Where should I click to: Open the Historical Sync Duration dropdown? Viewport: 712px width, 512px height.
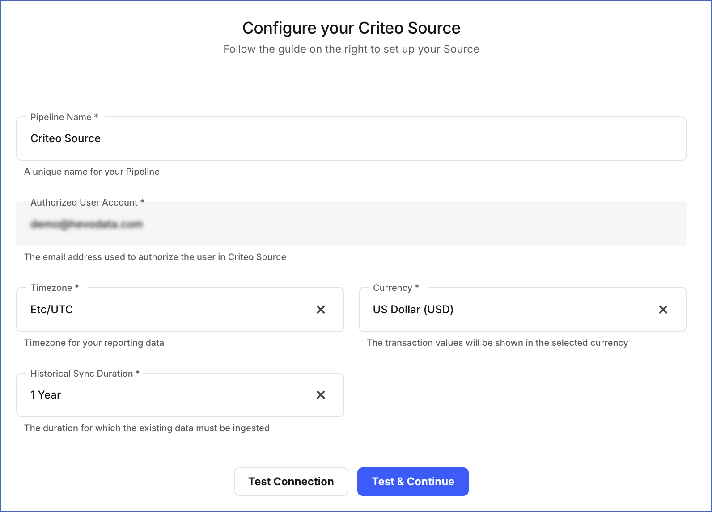point(180,395)
